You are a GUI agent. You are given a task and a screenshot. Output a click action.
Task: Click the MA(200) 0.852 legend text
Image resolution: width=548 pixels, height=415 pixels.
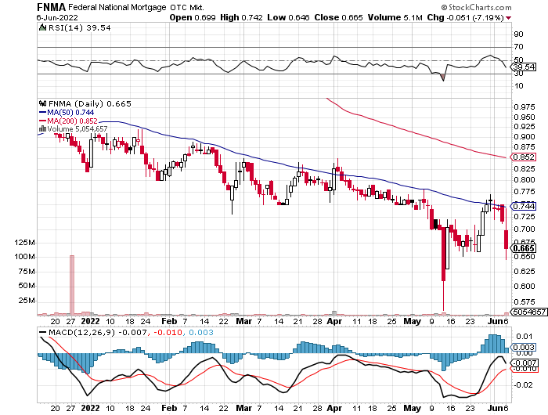[x=72, y=121]
